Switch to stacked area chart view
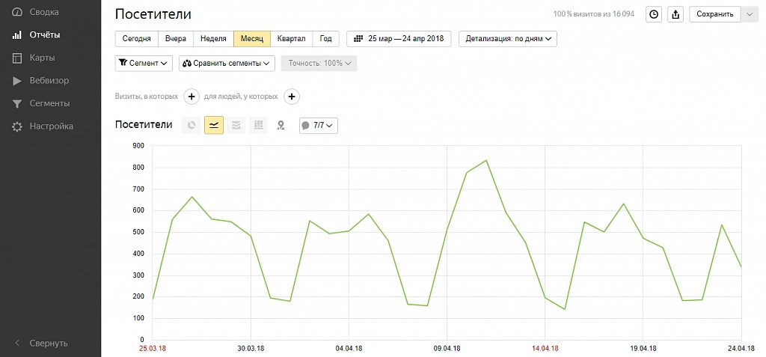 click(x=236, y=125)
